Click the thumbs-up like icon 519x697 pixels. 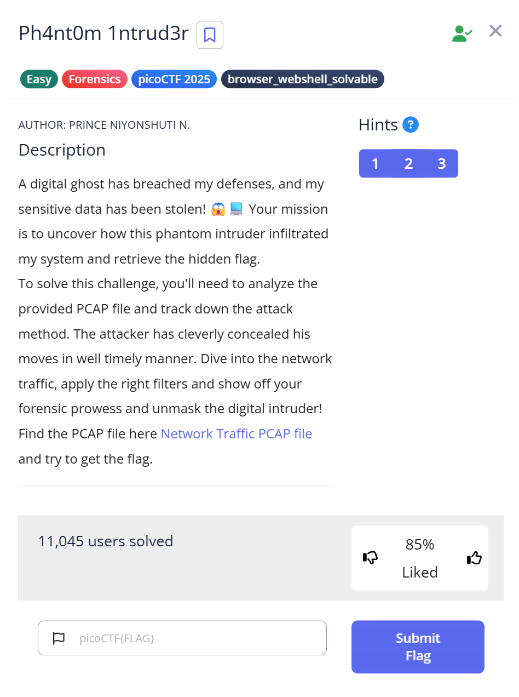pyautogui.click(x=474, y=558)
